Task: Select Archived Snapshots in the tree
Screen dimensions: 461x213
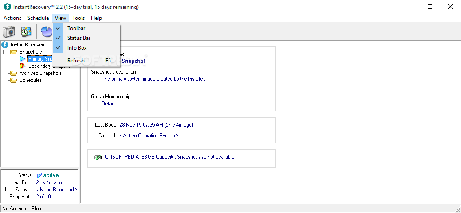Action: pyautogui.click(x=41, y=73)
